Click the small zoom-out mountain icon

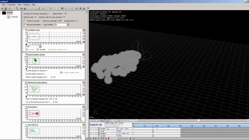119,138
